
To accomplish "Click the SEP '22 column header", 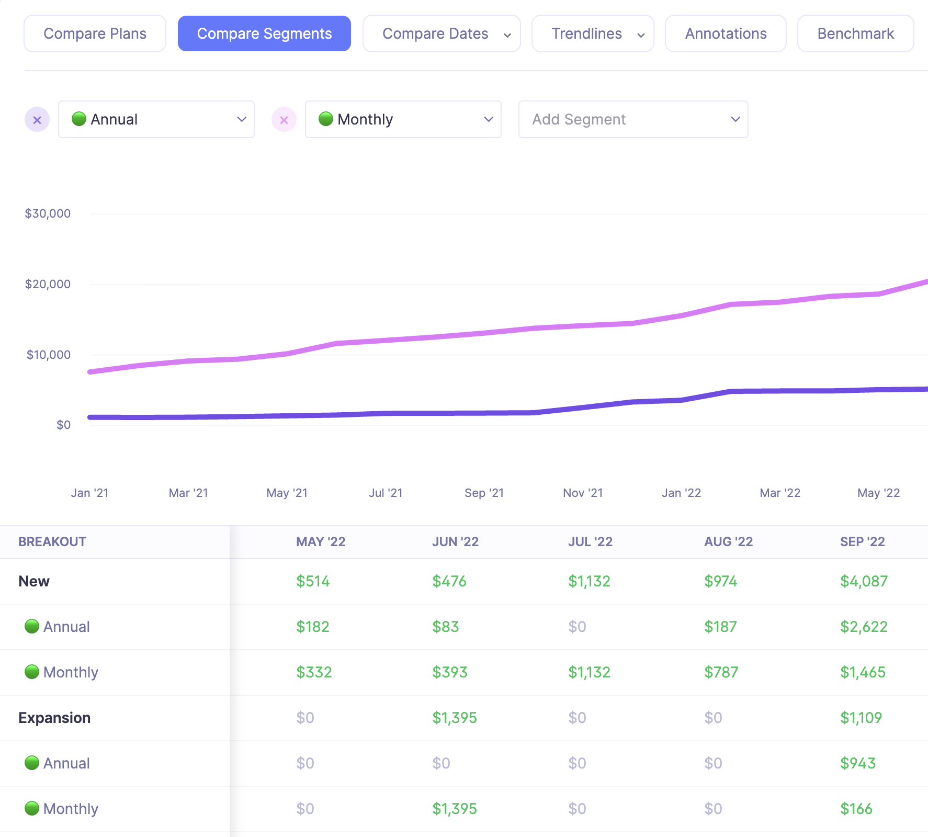I will [x=862, y=541].
